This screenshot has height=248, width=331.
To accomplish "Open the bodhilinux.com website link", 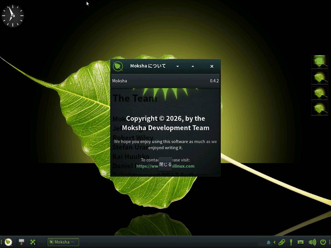I will pyautogui.click(x=184, y=166).
